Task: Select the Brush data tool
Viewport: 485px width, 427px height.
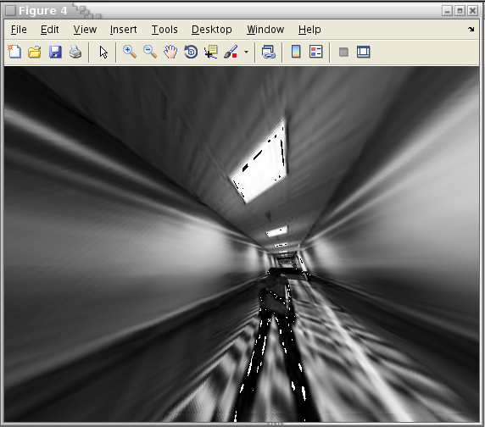Action: (231, 52)
